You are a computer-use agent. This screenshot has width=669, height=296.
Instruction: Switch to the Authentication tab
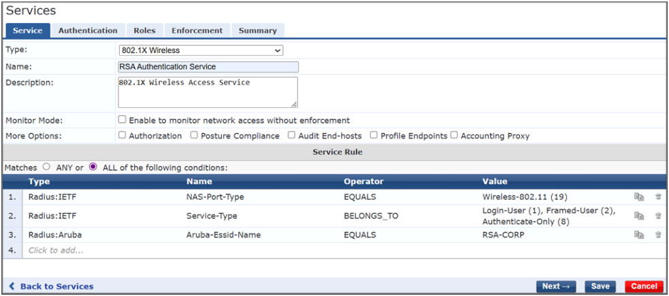[x=88, y=31]
